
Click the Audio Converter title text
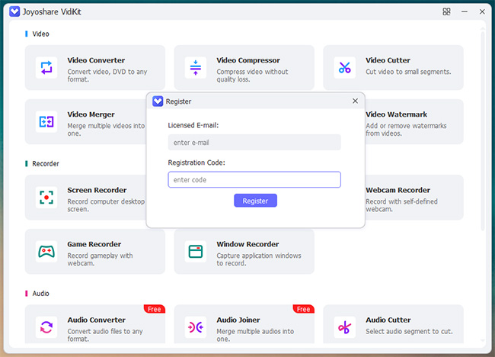97,320
